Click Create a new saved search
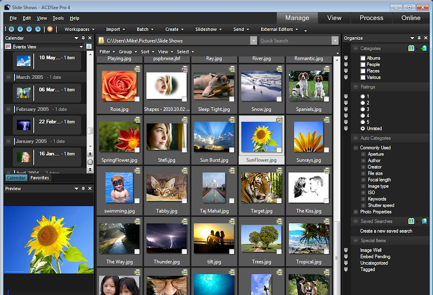 click(386, 231)
